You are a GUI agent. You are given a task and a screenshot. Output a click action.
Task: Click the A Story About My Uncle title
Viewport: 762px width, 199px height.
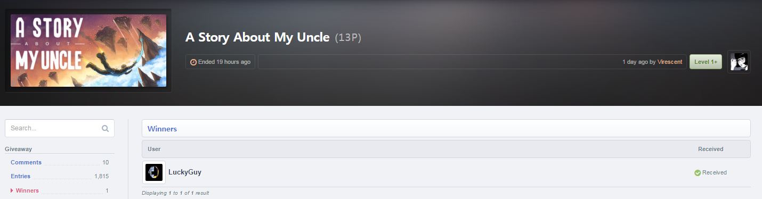pos(257,38)
